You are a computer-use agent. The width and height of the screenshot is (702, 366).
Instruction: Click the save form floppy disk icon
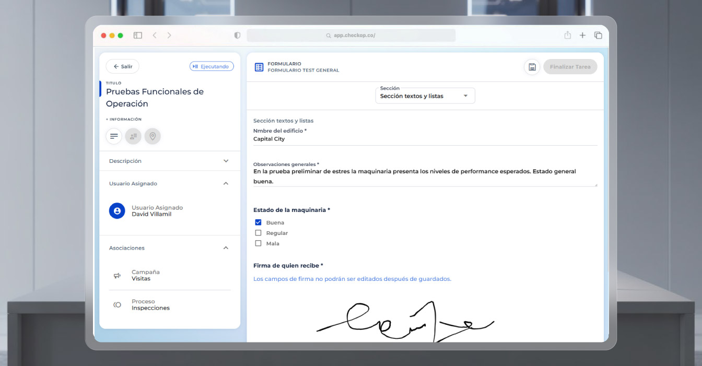coord(532,67)
